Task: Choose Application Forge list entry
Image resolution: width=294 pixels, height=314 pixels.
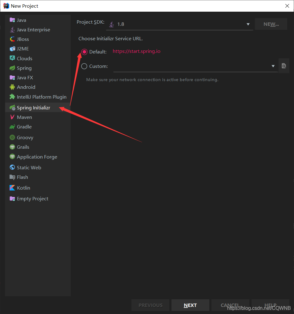Action: pos(38,157)
